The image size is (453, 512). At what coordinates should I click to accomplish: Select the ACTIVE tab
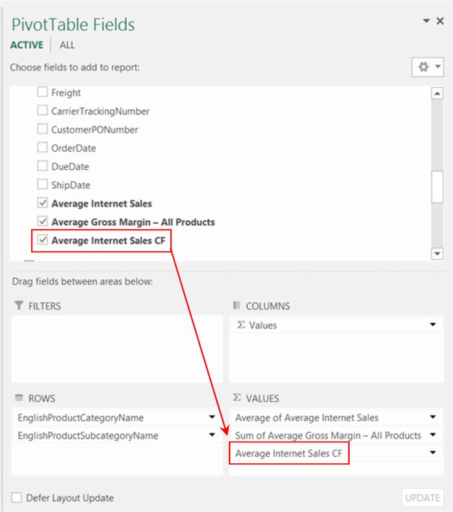click(x=27, y=45)
